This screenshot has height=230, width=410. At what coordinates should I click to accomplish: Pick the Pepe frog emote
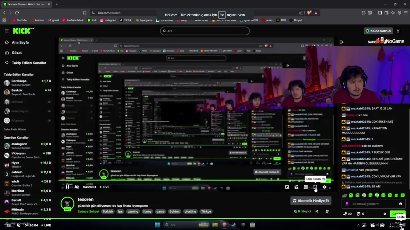pos(345,195)
